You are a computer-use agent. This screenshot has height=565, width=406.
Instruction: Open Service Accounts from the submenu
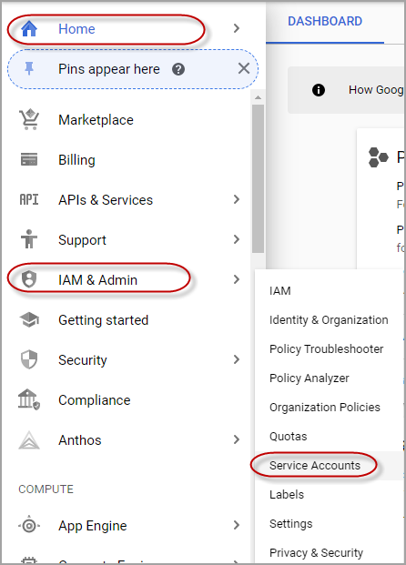coord(315,466)
